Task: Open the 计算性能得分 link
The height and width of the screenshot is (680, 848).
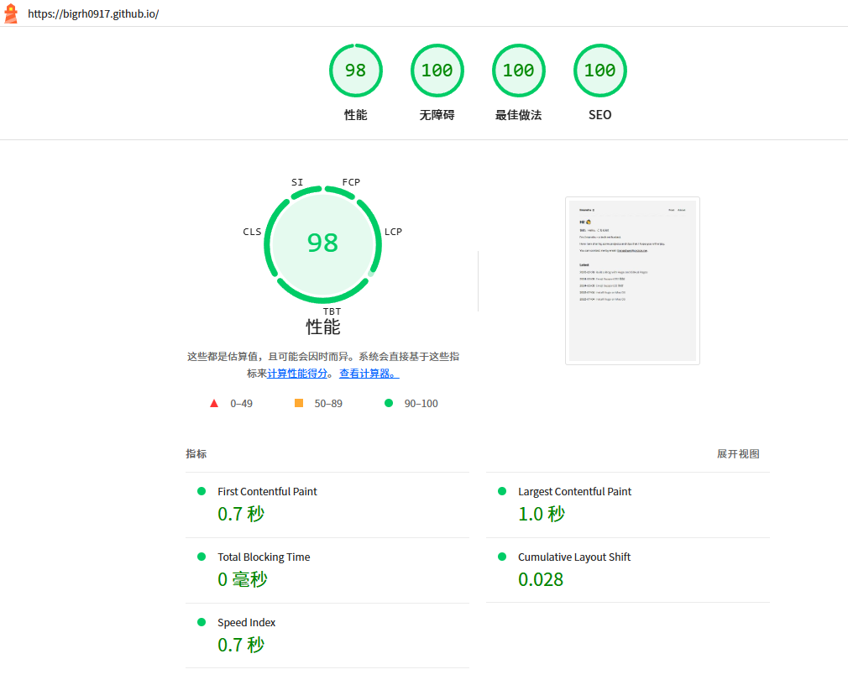Action: [297, 374]
